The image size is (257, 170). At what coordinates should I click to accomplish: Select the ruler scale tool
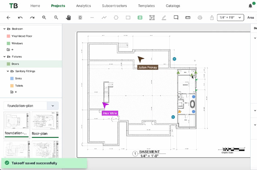click(x=188, y=18)
